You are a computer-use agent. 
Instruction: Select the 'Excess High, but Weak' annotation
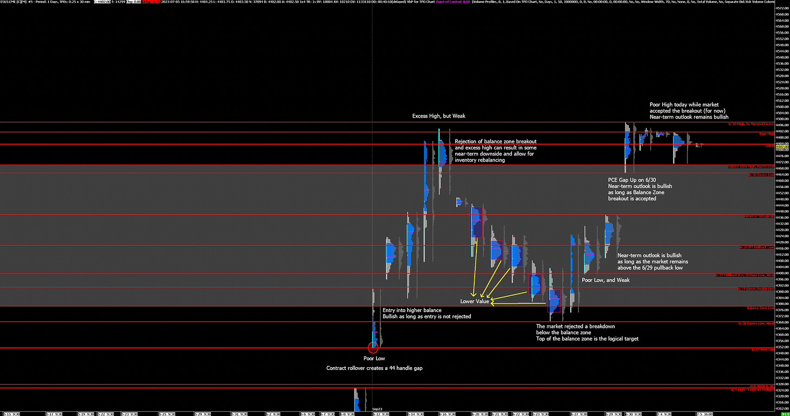click(439, 116)
